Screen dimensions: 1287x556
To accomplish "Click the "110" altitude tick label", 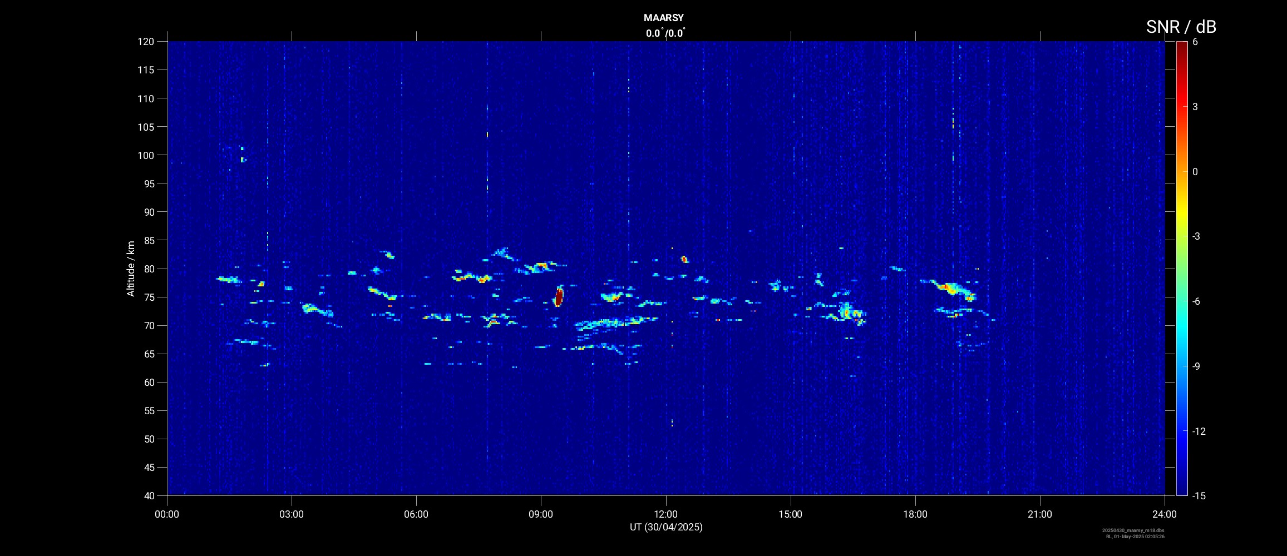I will point(145,98).
